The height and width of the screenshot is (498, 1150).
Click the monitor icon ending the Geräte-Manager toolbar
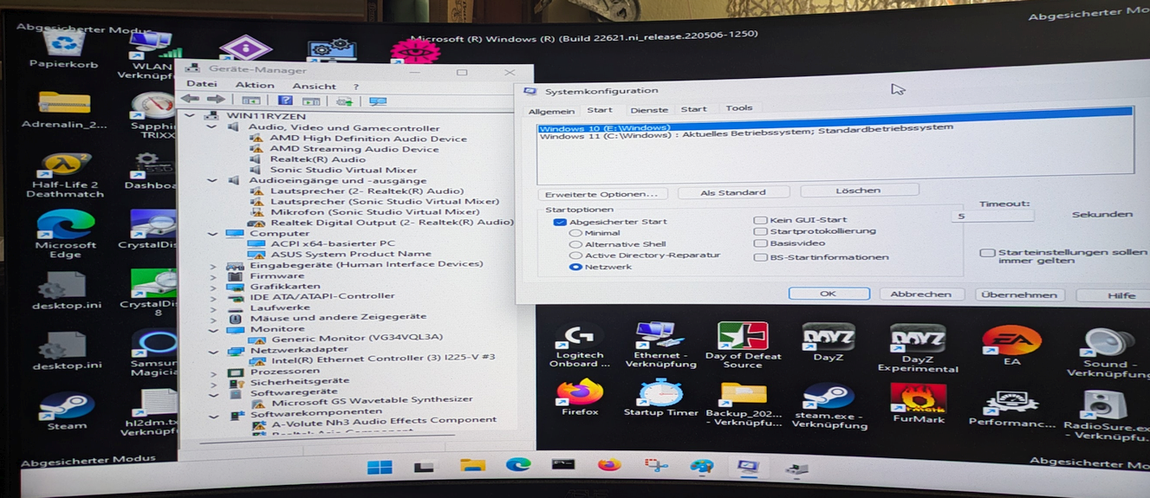[378, 101]
